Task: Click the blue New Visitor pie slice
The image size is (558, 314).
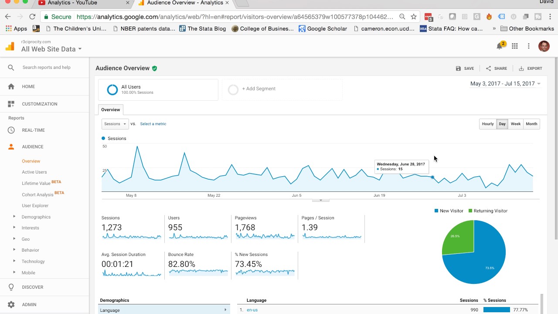Action: click(x=484, y=257)
